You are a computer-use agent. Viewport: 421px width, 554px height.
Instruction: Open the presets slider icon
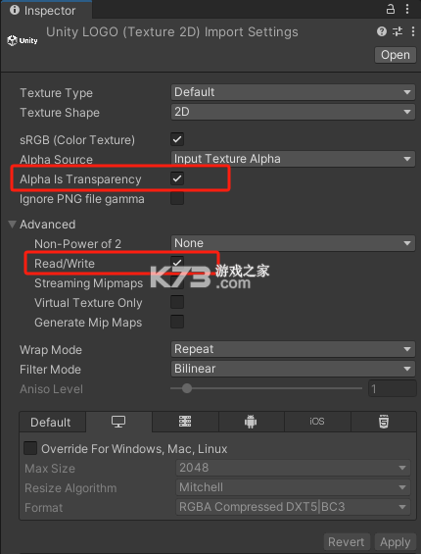398,31
